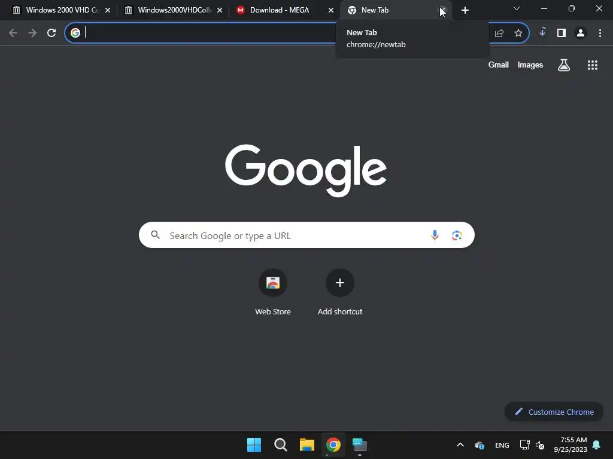Click the Search Google or type a URL box
This screenshot has height=459, width=613.
306,235
